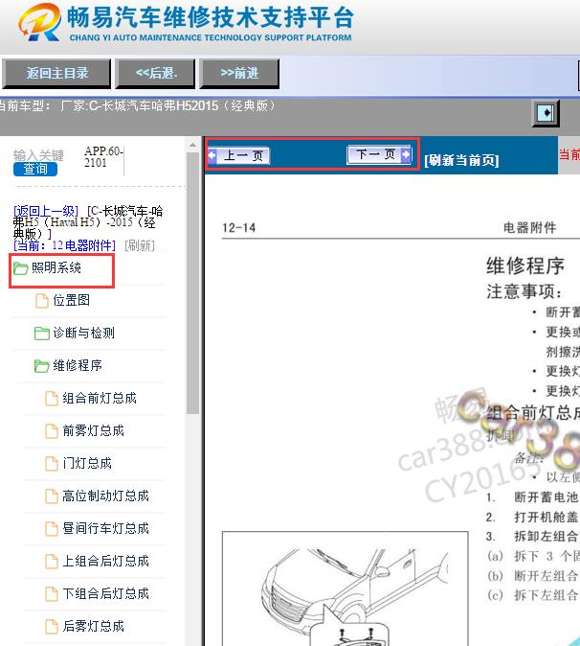Open the 位置图 tree entry
580x646 pixels.
coord(71,300)
